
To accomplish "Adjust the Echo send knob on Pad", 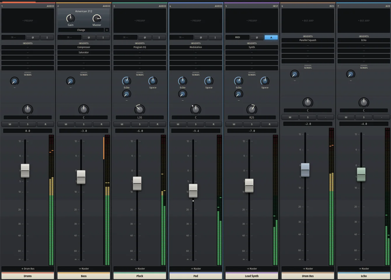I will 182,81.
